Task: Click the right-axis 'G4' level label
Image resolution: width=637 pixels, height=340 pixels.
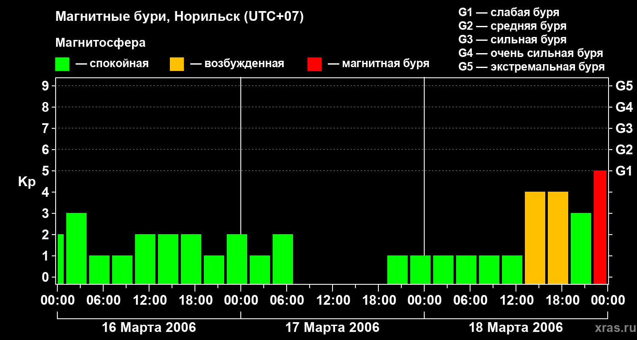Action: (x=624, y=107)
